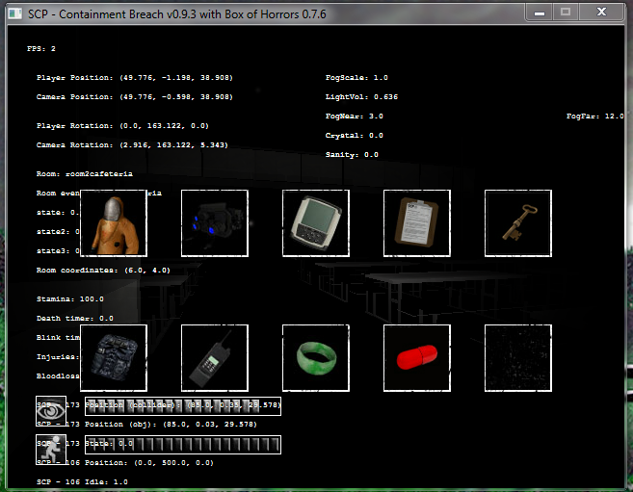Click the blink eye icon
Screen dimensions: 633x492
(51, 411)
